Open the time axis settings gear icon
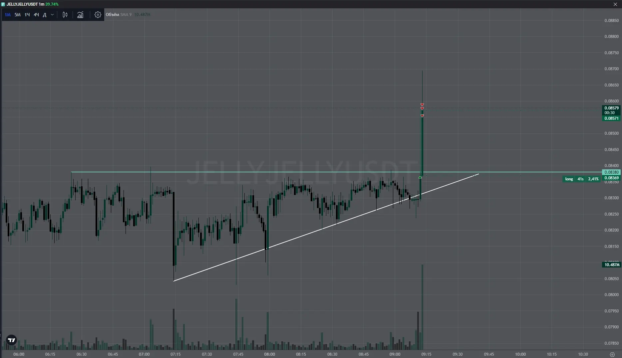 [612, 354]
